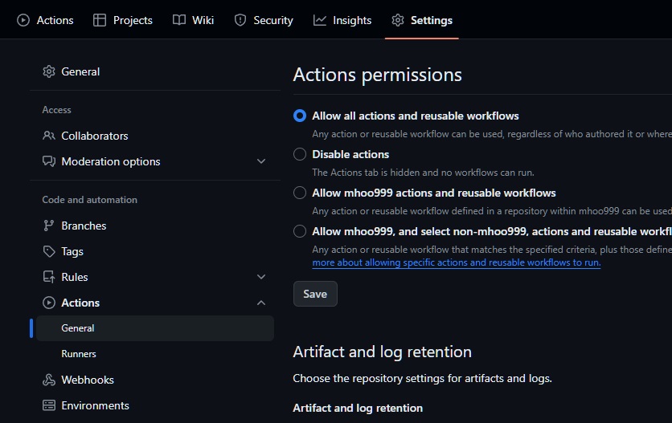Expand the Moderation options chevron
This screenshot has height=423, width=672.
pyautogui.click(x=261, y=161)
